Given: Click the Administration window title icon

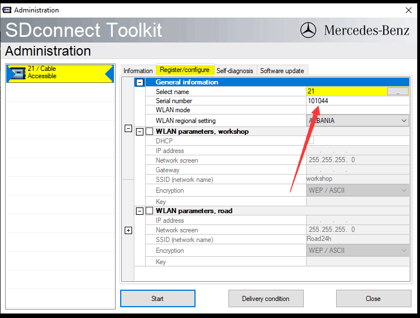Looking at the screenshot, I should tap(7, 10).
